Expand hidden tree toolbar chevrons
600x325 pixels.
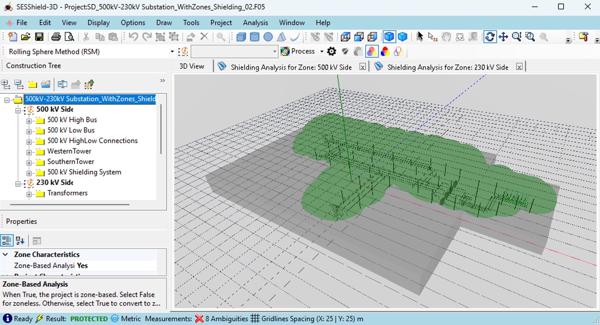tap(163, 80)
